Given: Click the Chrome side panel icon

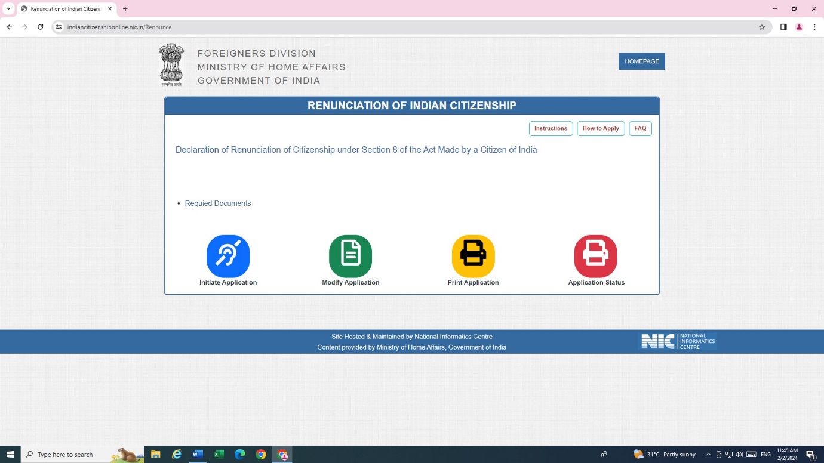Looking at the screenshot, I should 783,27.
